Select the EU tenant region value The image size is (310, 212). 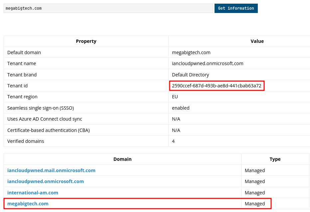tap(175, 97)
